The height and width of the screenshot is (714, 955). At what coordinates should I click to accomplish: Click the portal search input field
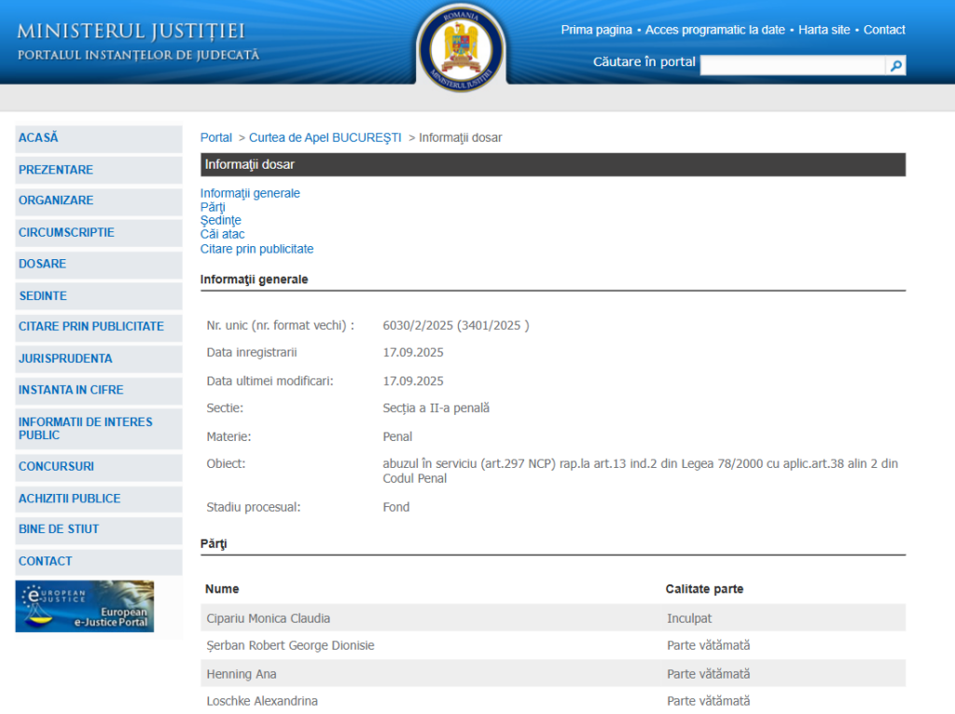[x=792, y=65]
